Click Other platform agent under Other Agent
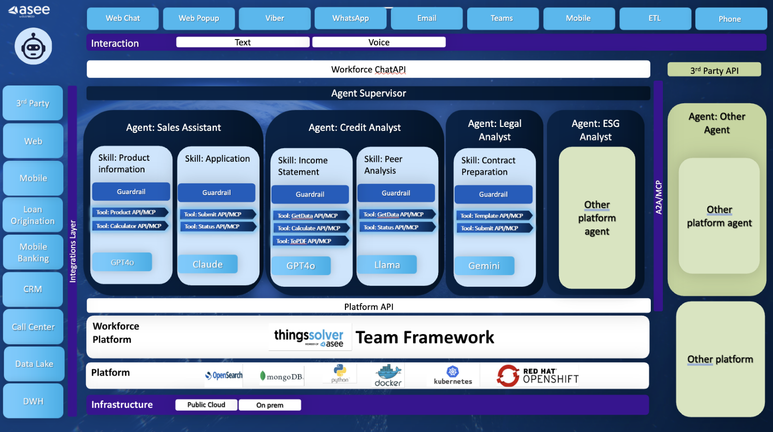The image size is (773, 432). click(719, 216)
